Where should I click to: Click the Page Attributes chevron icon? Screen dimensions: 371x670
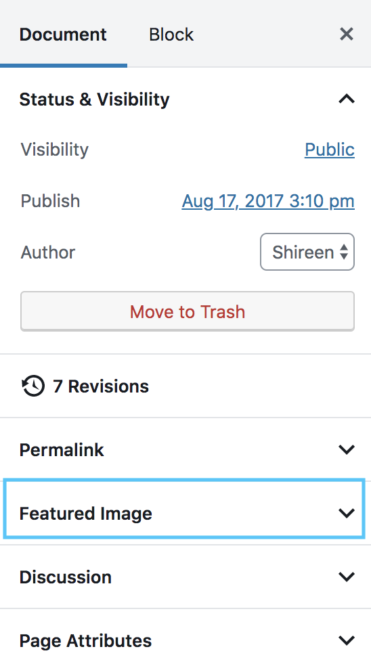(x=347, y=640)
